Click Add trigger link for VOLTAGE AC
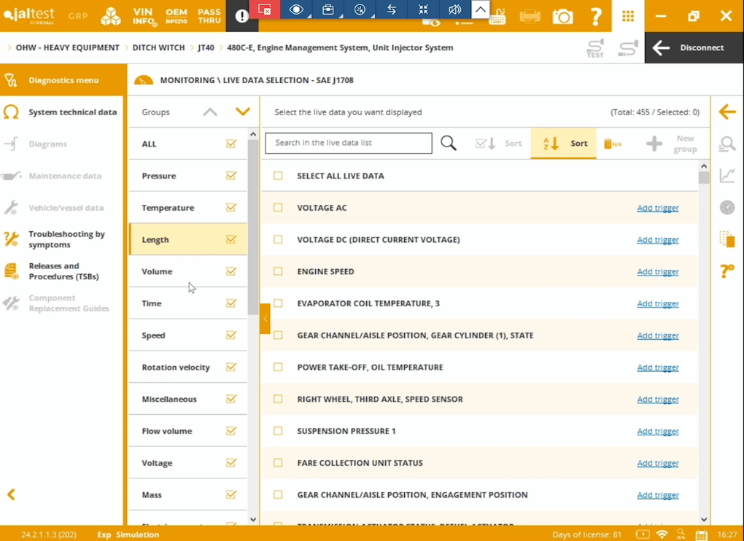The height and width of the screenshot is (541, 744). (657, 208)
